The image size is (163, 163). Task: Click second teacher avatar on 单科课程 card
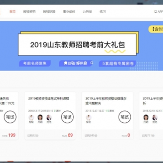point(40,118)
